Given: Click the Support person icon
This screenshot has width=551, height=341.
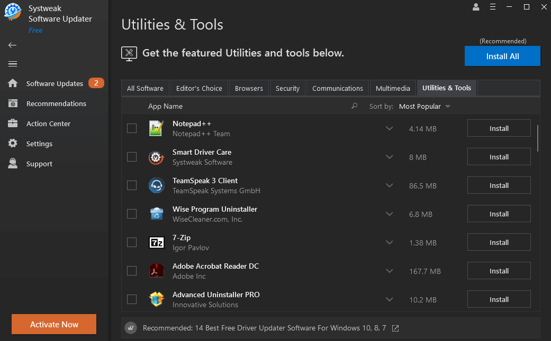Looking at the screenshot, I should [13, 163].
